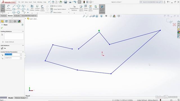Screen dimensions: 180x101
Task: Switch to the Features tab
Action: [3, 16]
